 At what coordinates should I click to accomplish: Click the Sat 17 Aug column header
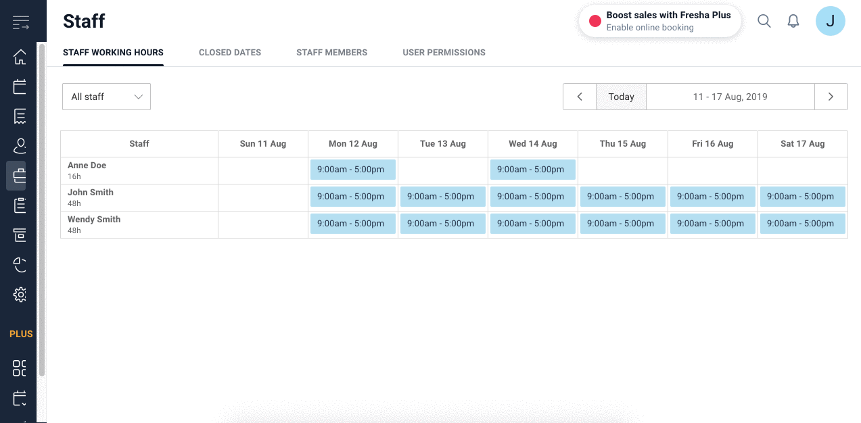[803, 144]
